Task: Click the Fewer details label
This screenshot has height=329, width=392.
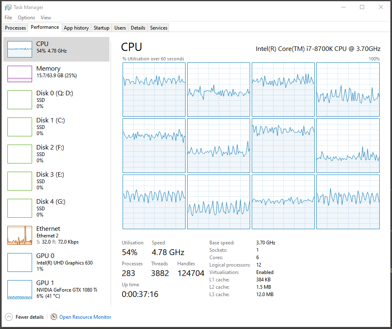Action: coord(30,317)
